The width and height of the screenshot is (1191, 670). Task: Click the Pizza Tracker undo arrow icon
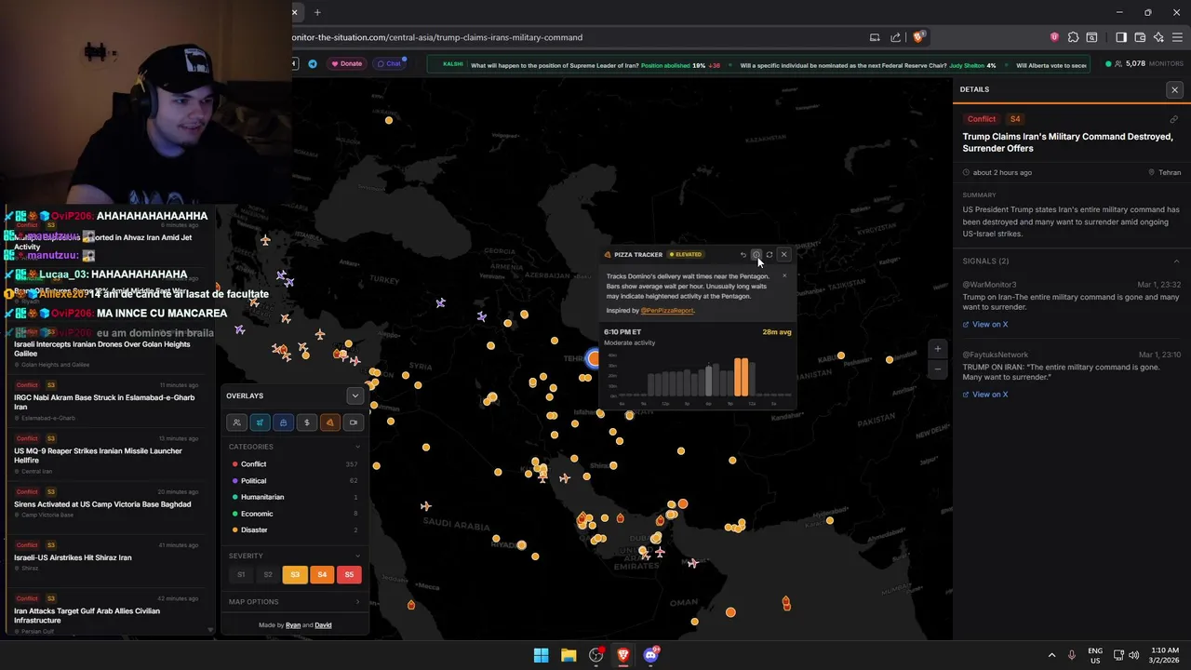click(x=743, y=254)
